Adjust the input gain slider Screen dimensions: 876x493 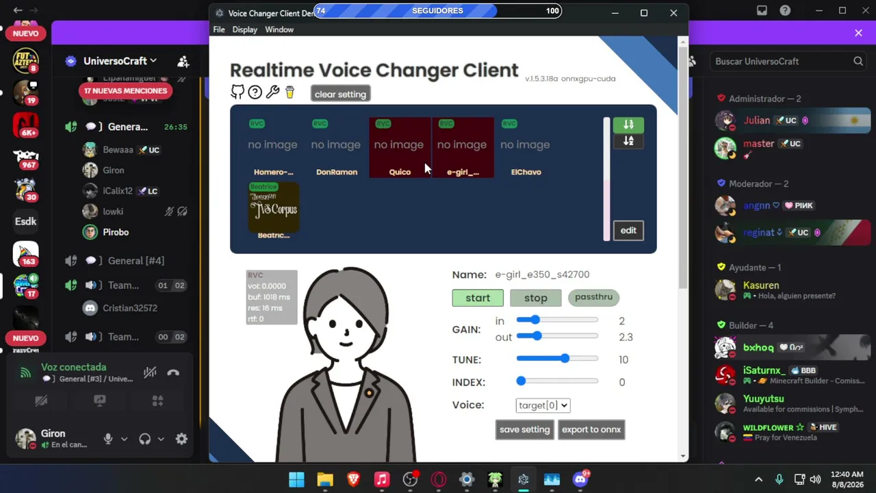tap(557, 320)
